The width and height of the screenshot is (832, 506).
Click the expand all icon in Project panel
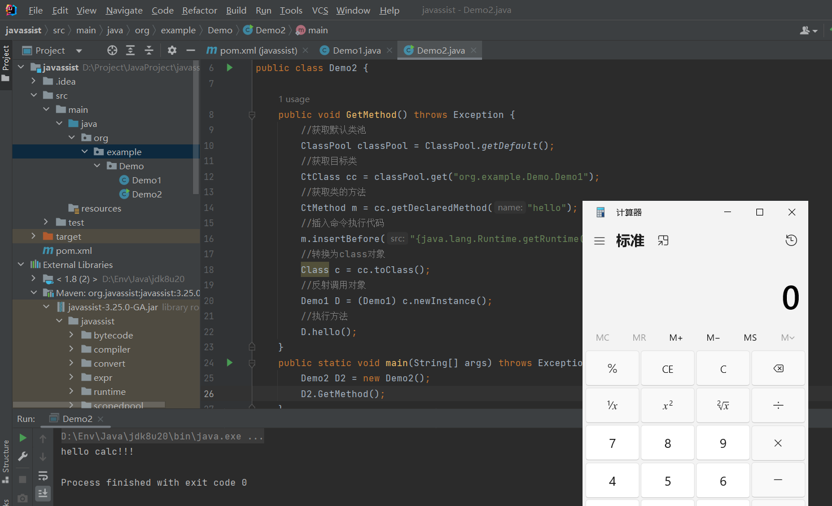130,50
